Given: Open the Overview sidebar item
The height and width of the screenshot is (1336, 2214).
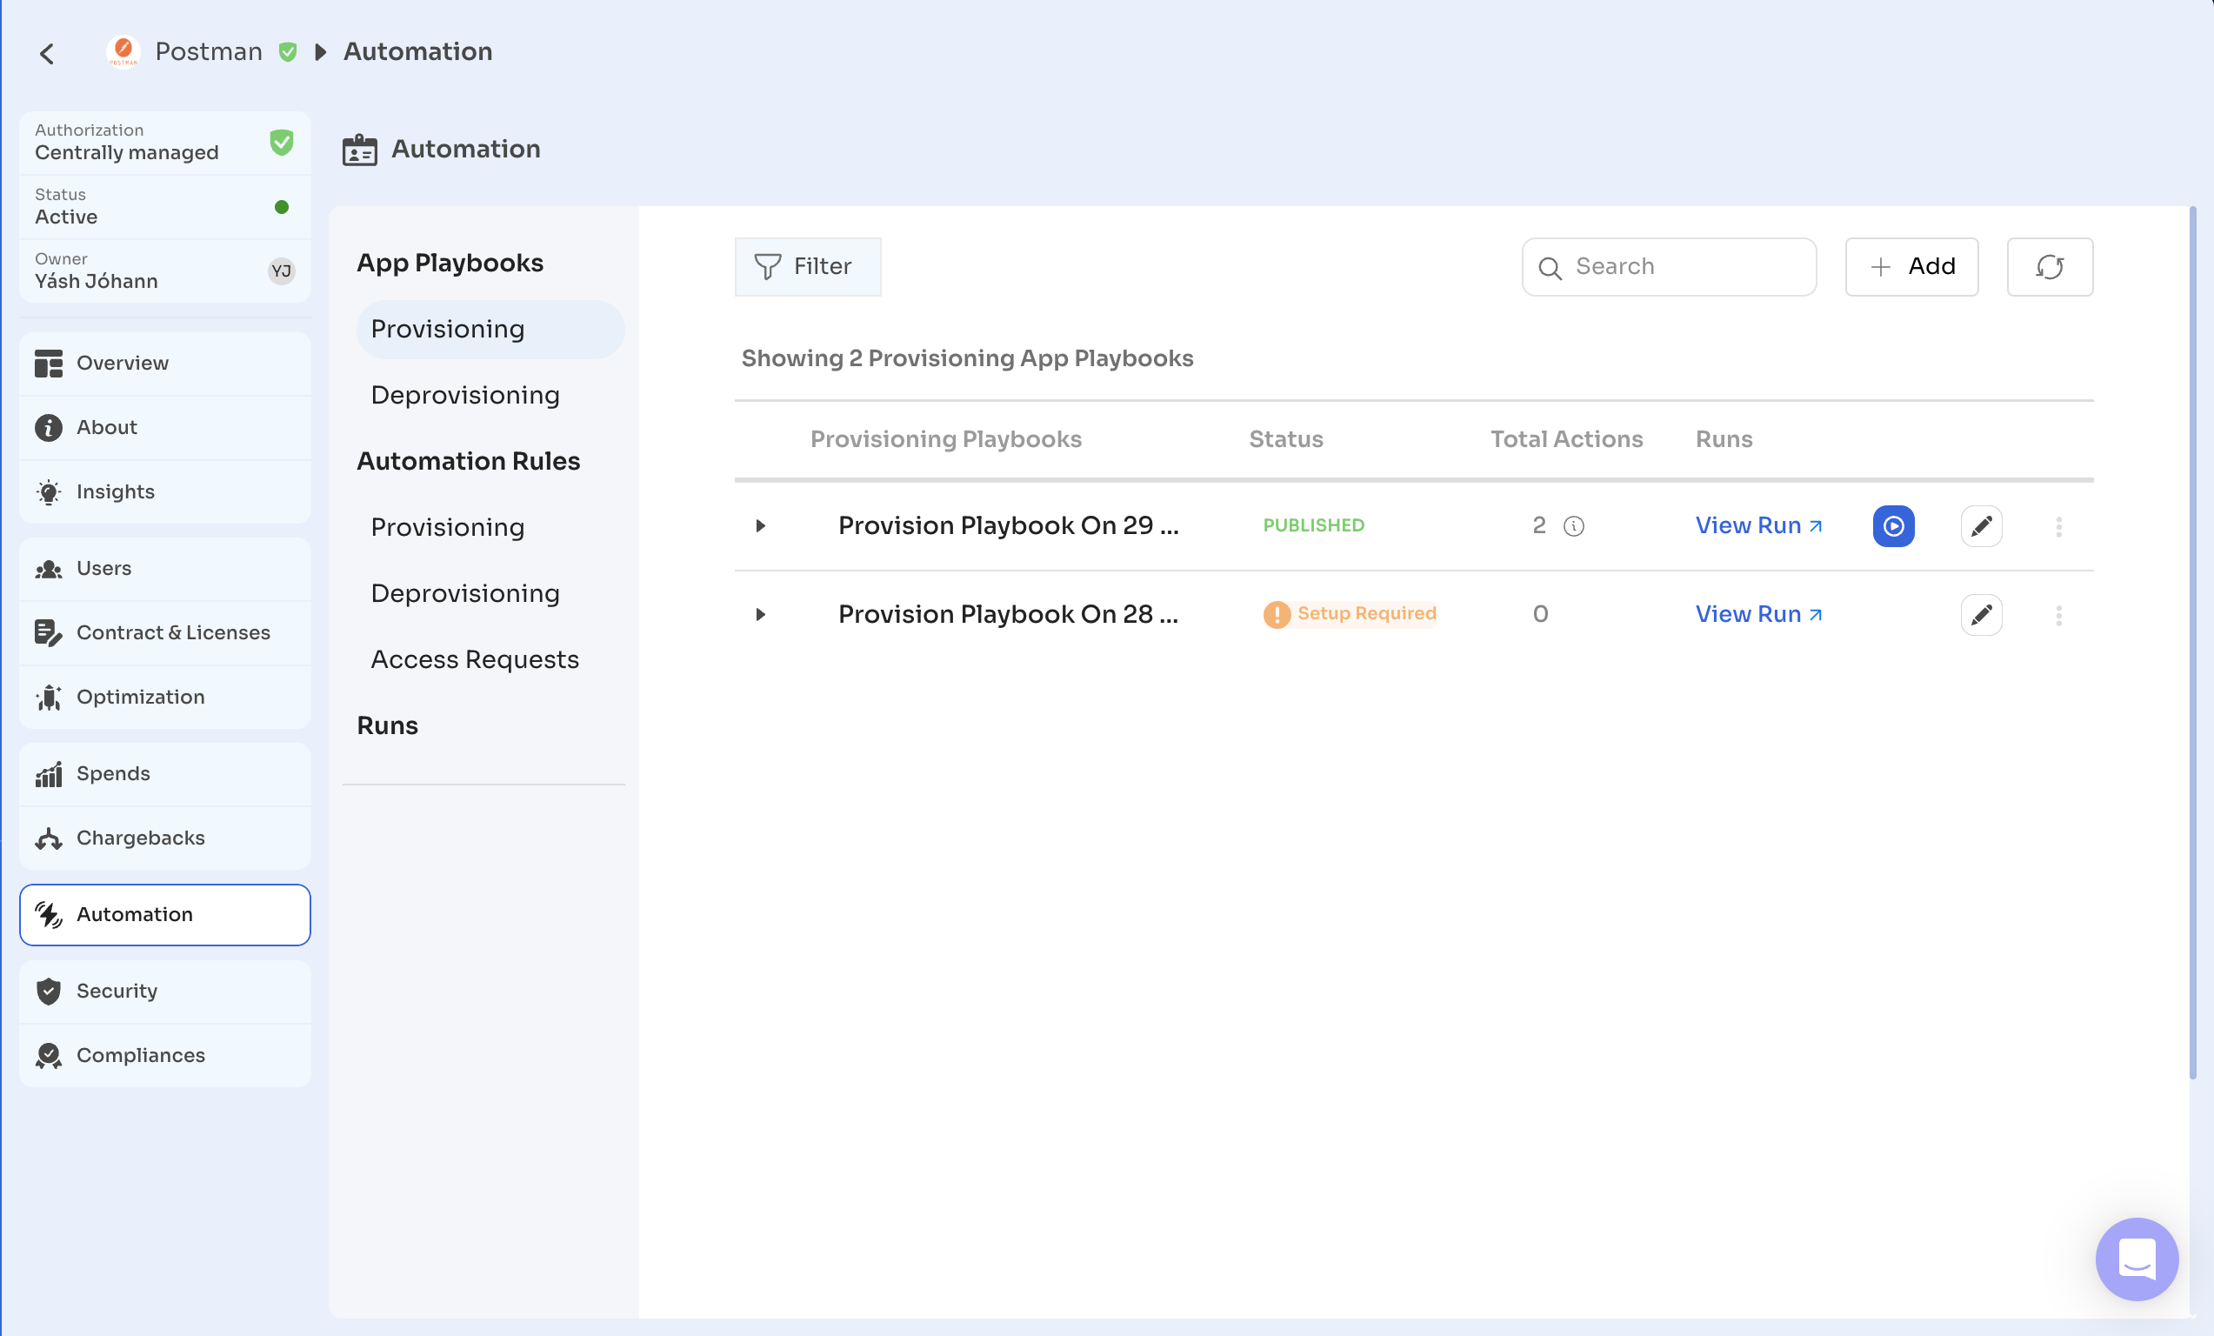Looking at the screenshot, I should coord(165,363).
